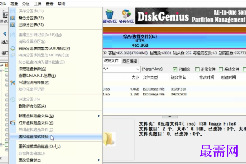
Task: Click the 短文件名 column header
Action: 183,77
